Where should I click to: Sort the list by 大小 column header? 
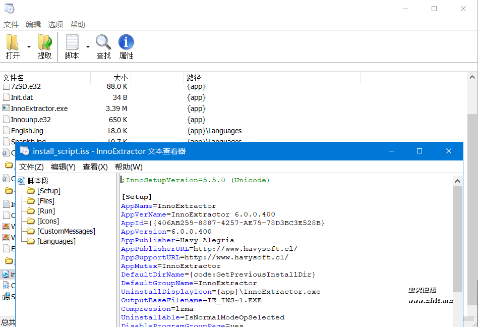pyautogui.click(x=120, y=78)
